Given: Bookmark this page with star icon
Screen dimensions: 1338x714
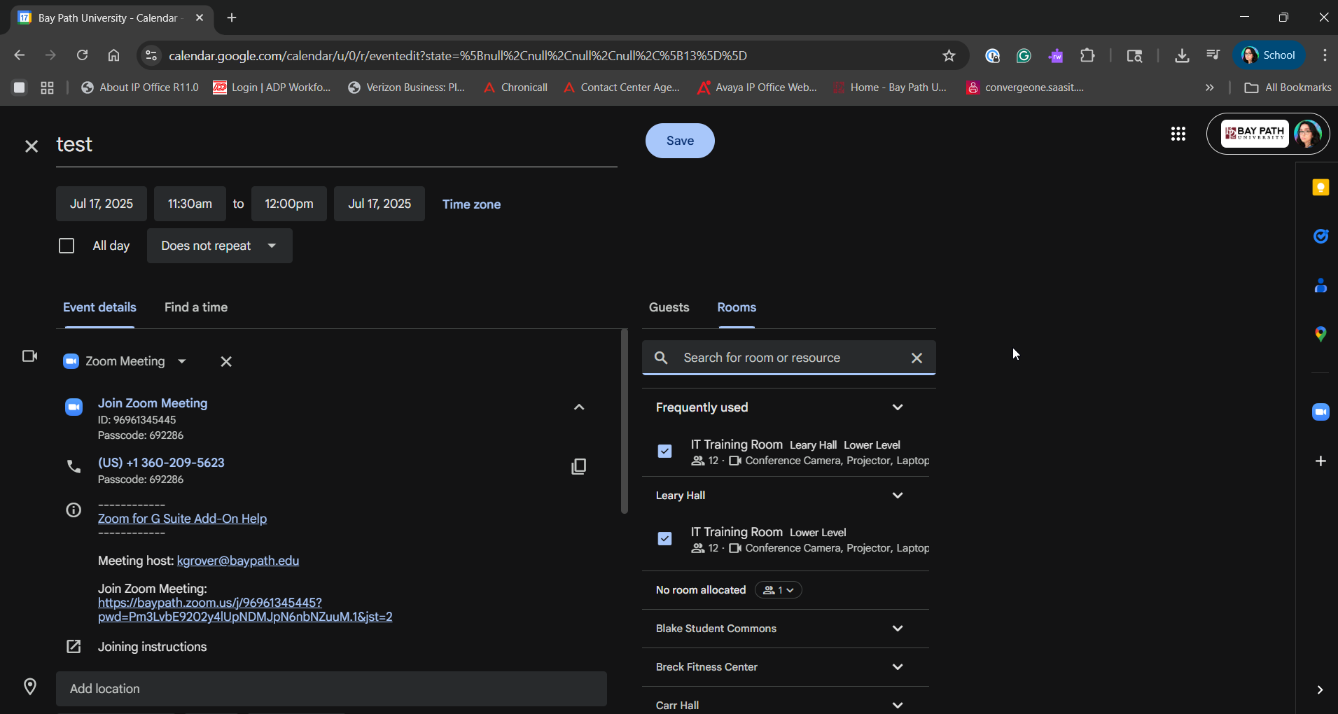Looking at the screenshot, I should click(x=949, y=56).
